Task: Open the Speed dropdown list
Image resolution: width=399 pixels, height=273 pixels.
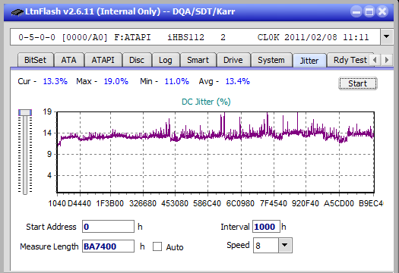Action: tap(285, 245)
